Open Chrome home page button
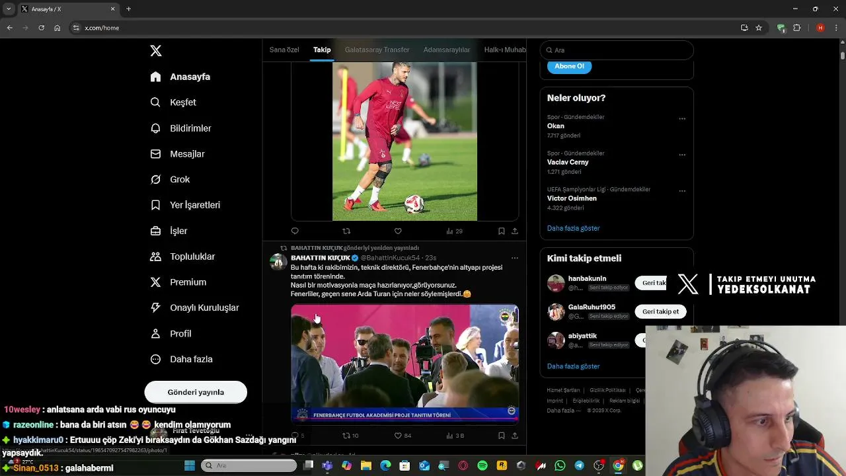The height and width of the screenshot is (476, 846). 57,28
